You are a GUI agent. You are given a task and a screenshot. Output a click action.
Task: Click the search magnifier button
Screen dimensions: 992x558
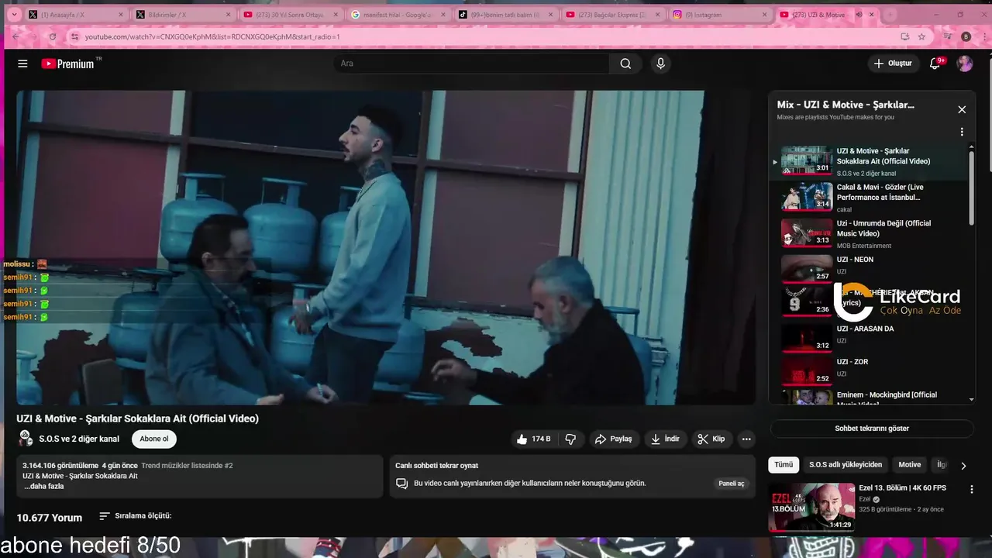tap(625, 64)
